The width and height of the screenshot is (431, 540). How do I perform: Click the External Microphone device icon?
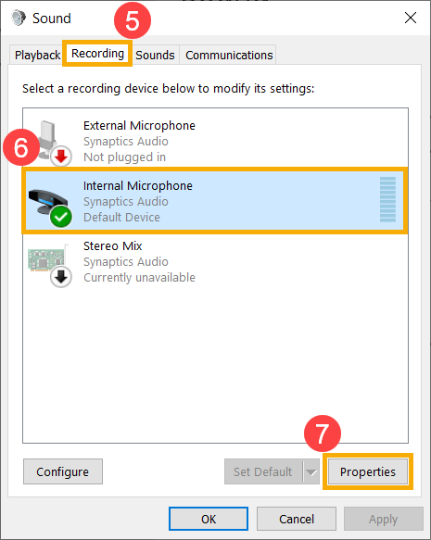52,141
